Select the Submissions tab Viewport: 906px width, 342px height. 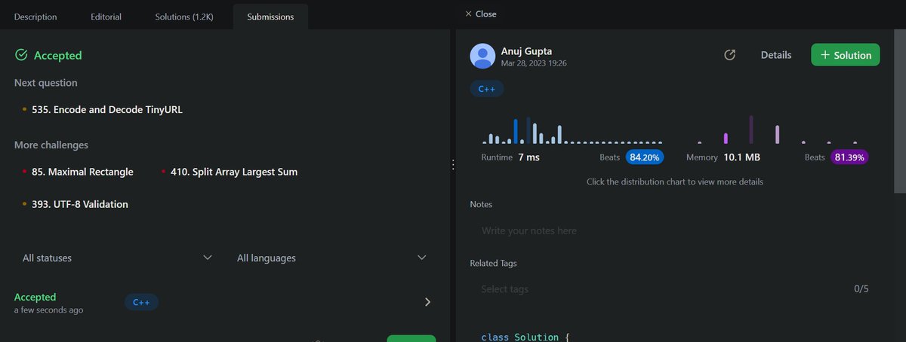tap(270, 16)
